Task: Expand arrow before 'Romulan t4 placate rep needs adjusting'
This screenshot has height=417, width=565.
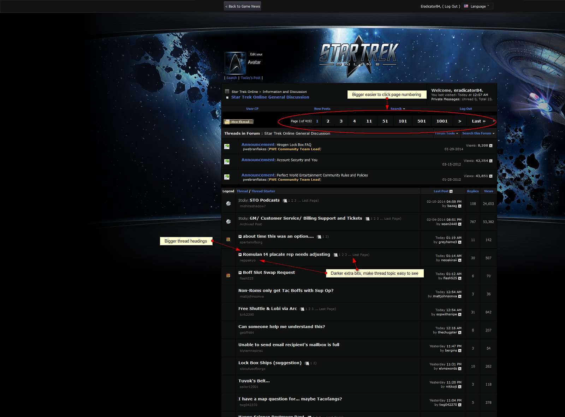Action: 240,255
